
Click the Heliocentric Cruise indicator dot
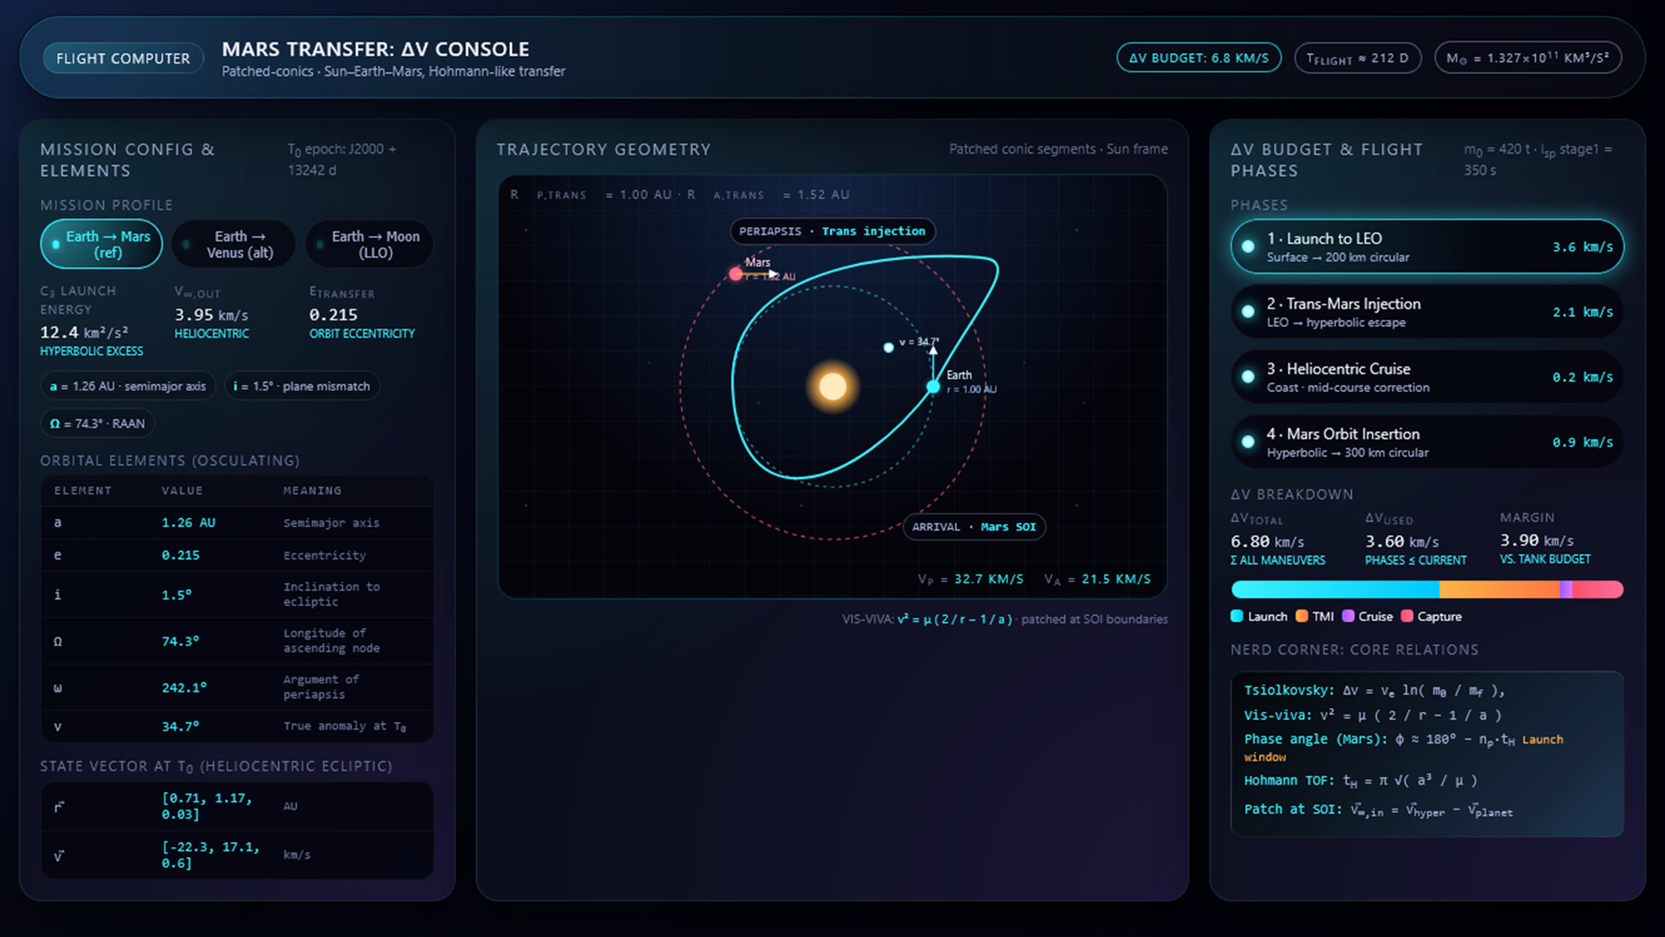[x=1249, y=377]
